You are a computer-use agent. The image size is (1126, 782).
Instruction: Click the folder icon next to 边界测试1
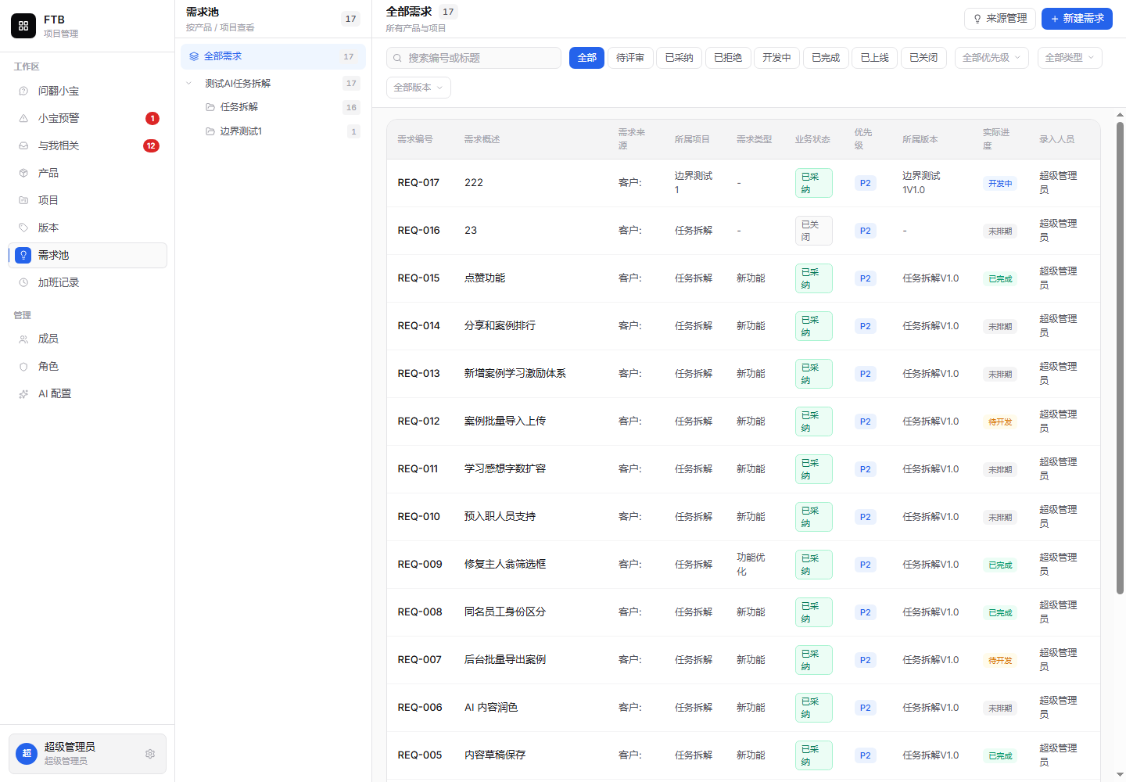pos(210,131)
